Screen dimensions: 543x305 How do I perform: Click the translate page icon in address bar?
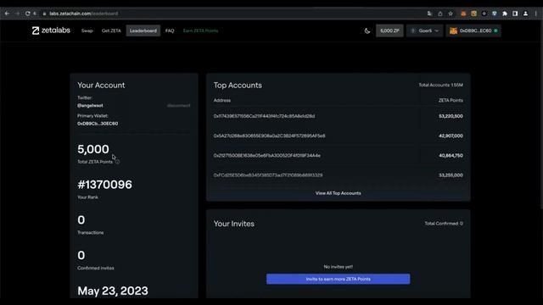click(429, 14)
